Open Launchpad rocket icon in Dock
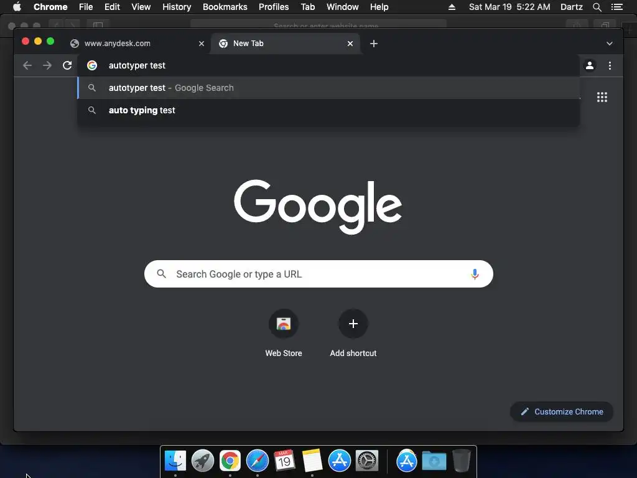637x478 pixels. (x=203, y=461)
